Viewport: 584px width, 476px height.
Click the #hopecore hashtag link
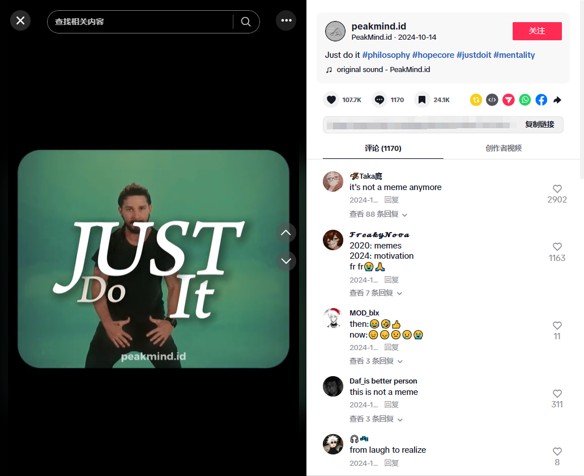pyautogui.click(x=433, y=55)
